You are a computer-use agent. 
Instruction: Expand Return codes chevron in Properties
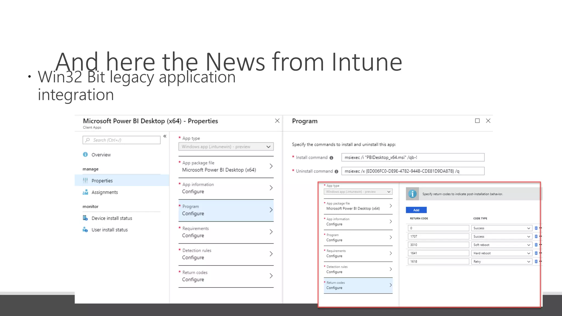271,276
